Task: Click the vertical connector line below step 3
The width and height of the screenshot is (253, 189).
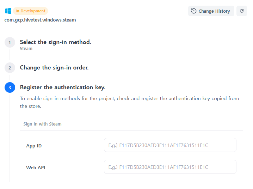Action: click(10, 141)
